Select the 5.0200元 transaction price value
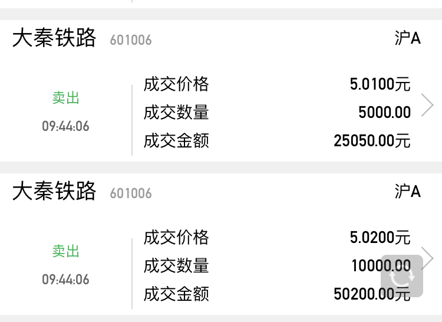This screenshot has width=442, height=322. (x=380, y=238)
